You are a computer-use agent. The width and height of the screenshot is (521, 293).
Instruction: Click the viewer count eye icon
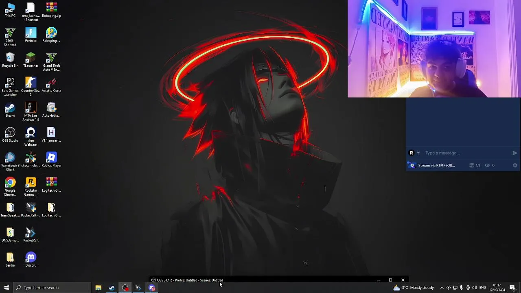click(x=487, y=165)
